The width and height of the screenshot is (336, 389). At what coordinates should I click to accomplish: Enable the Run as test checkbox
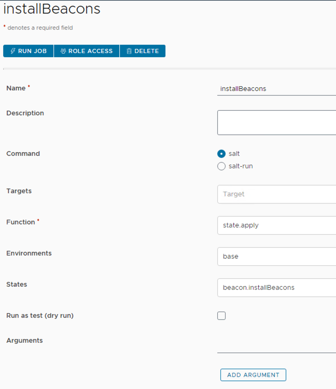(221, 316)
